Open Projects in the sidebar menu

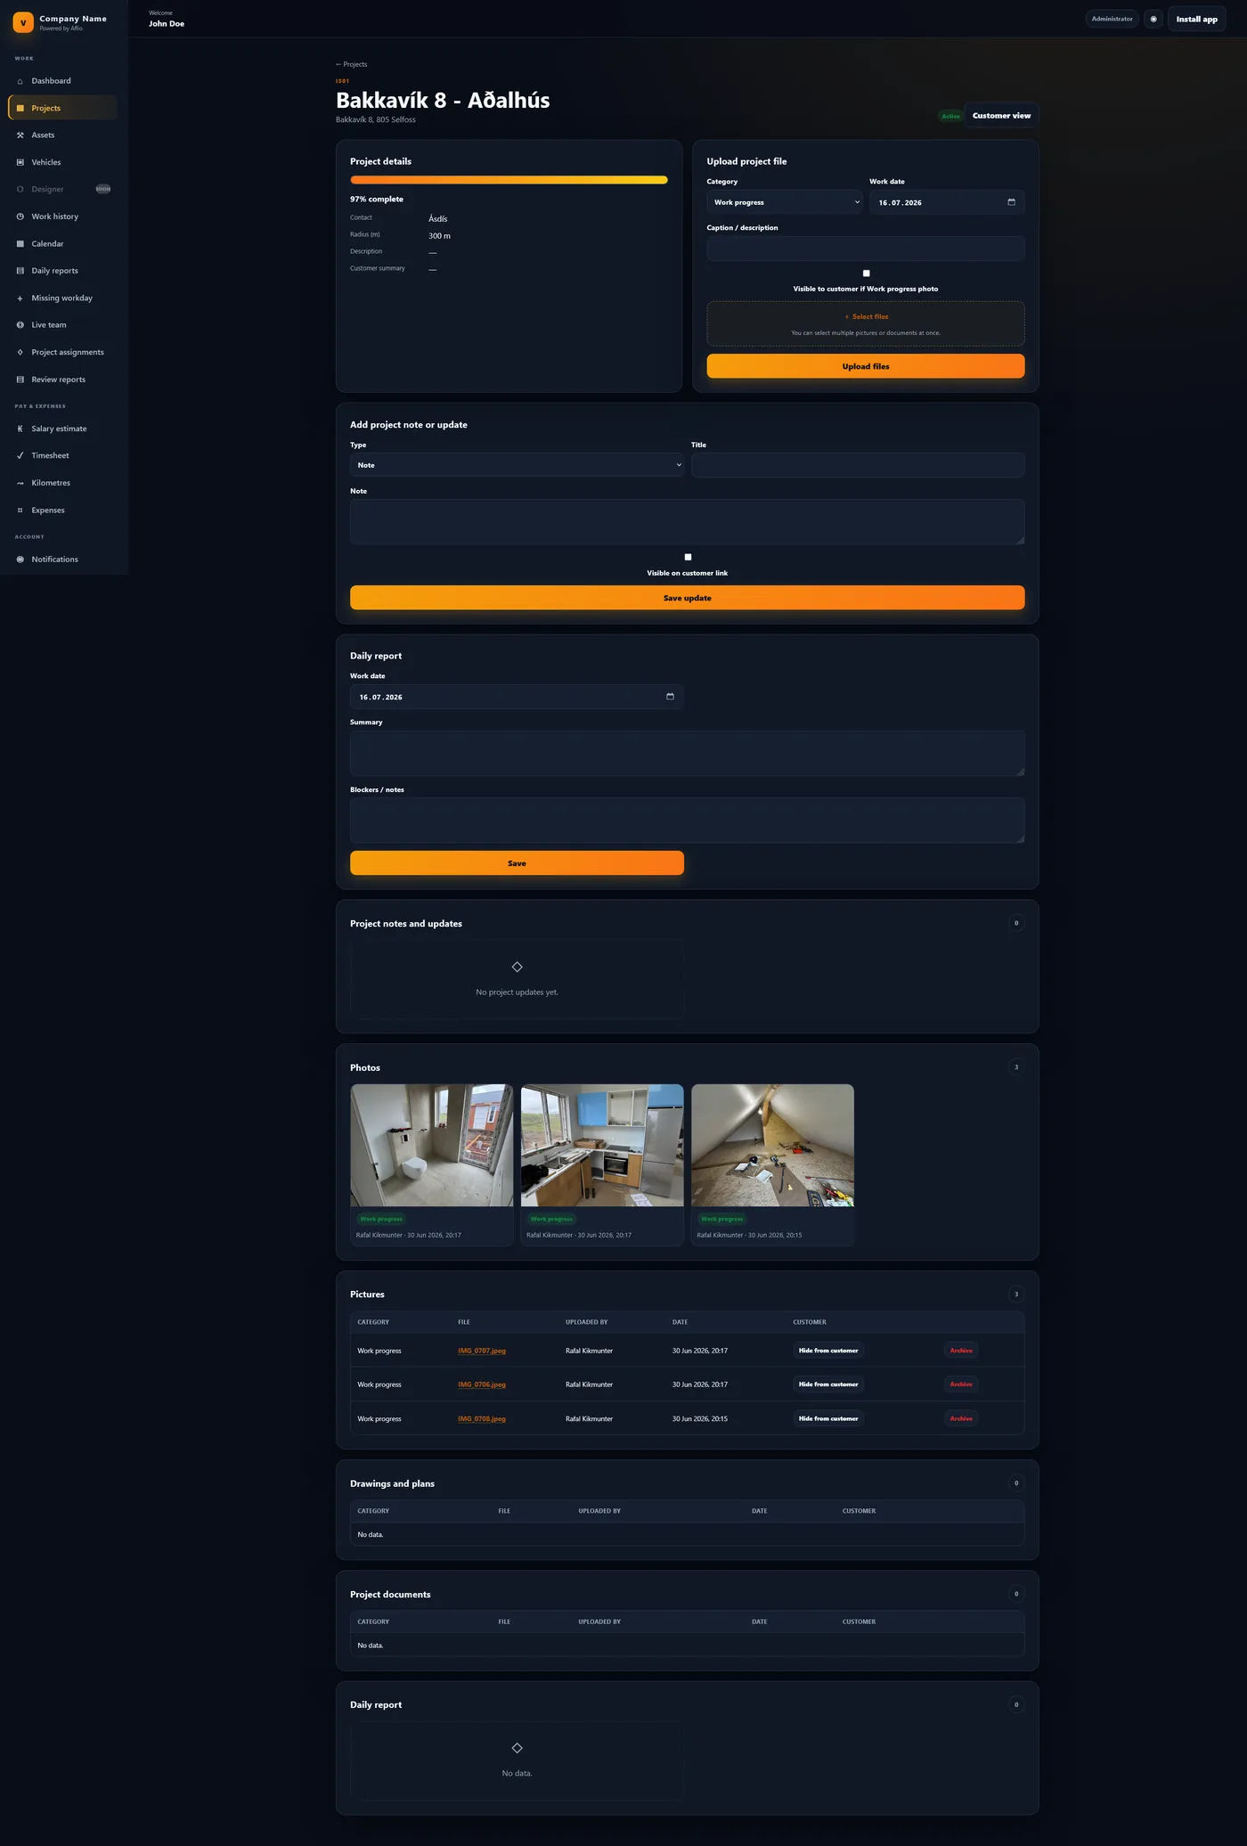pyautogui.click(x=62, y=108)
